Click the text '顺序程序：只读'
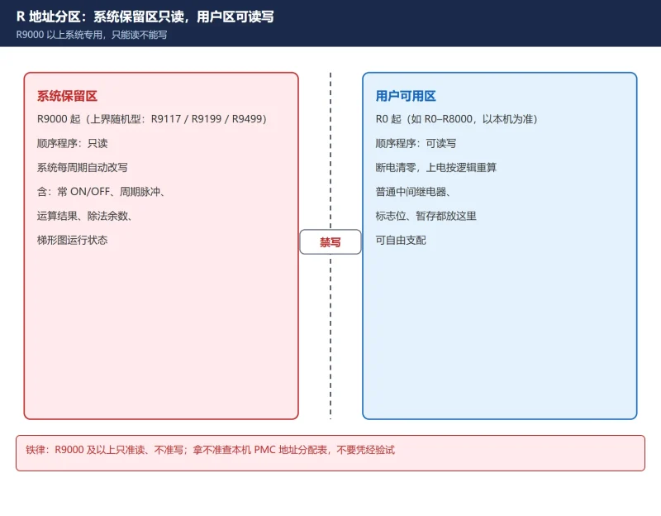 coord(72,143)
